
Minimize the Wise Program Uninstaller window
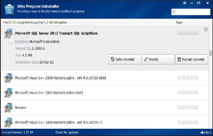(192, 3)
